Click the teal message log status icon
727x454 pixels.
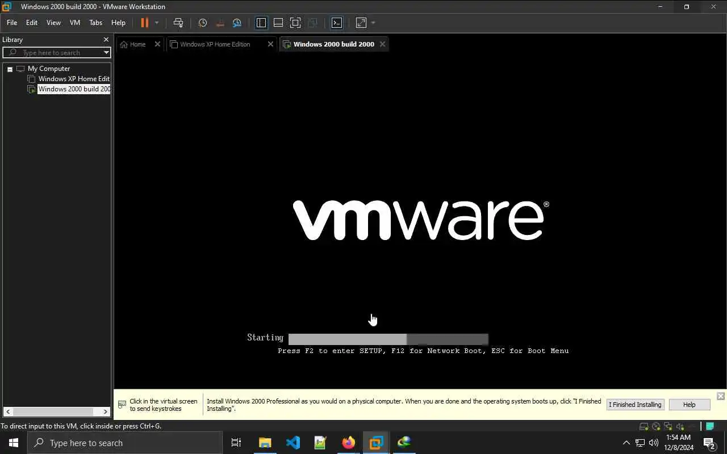(710, 426)
